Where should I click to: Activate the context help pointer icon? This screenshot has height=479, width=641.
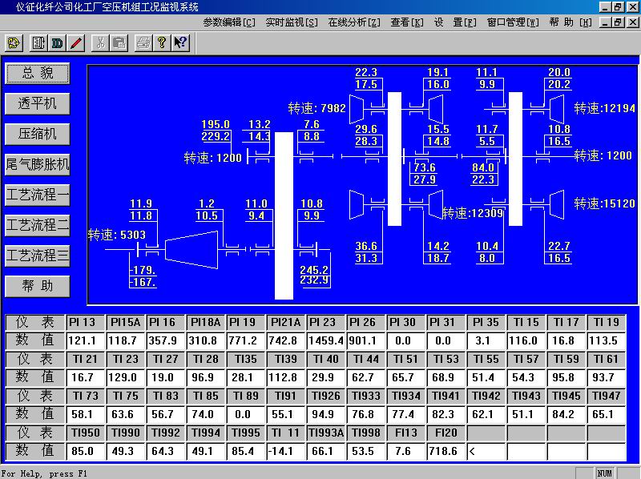tap(180, 42)
